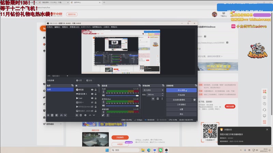Open virtual camera settings gear
The image size is (273, 153).
(x=195, y=100)
